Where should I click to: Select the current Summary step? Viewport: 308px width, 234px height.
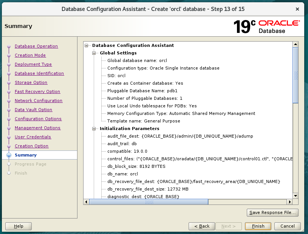(26, 155)
